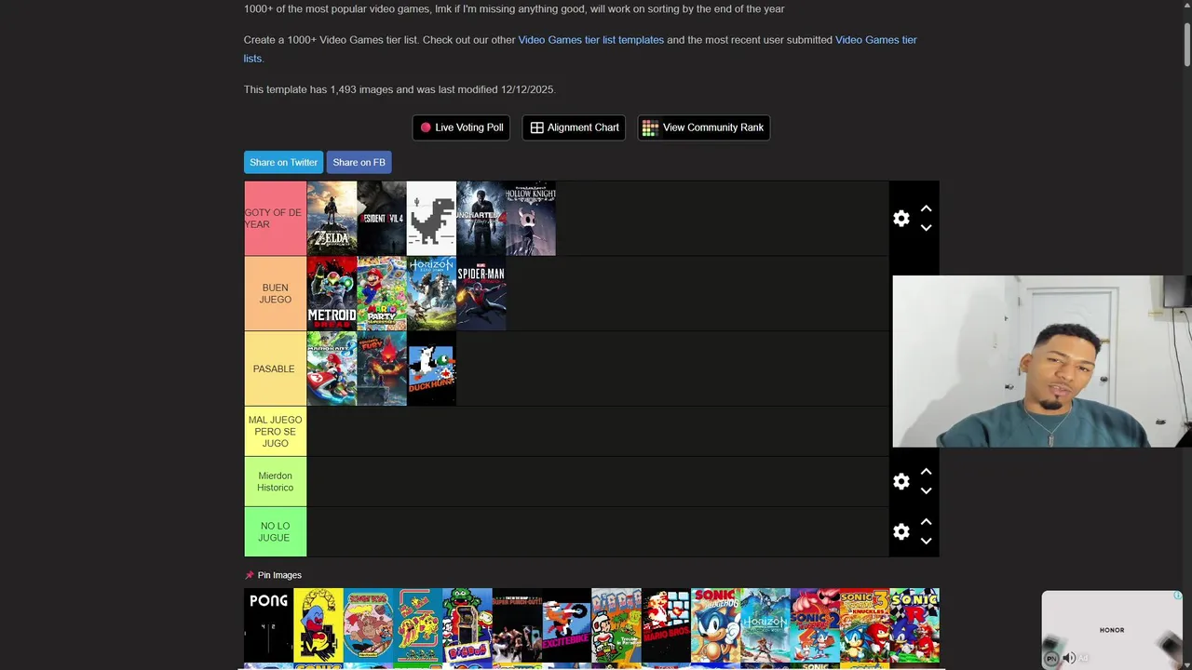Image resolution: width=1192 pixels, height=670 pixels.
Task: Select the Pong image in the pool
Action: [268, 625]
